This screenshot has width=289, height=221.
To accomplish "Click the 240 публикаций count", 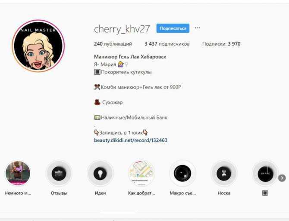I will tap(113, 44).
